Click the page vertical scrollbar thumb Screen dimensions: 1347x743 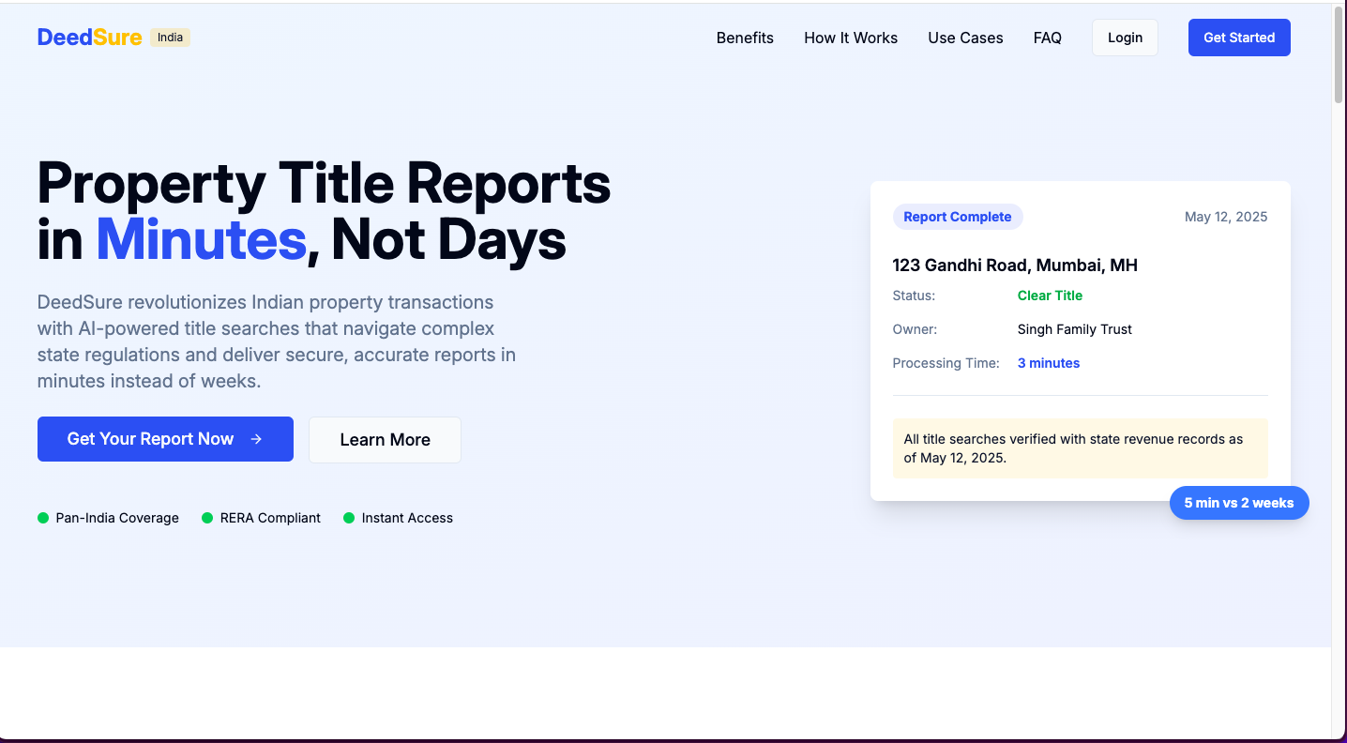coord(1339,54)
